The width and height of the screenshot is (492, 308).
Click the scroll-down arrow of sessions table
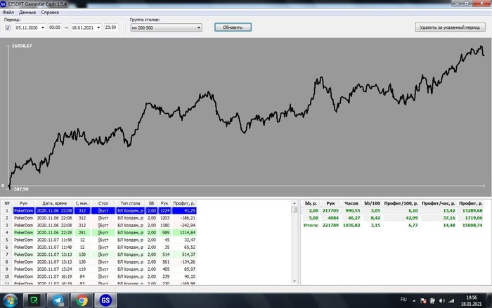point(294,281)
